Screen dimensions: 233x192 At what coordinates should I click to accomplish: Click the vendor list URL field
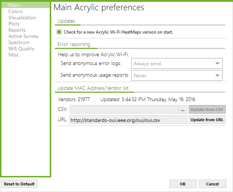coord(128,120)
